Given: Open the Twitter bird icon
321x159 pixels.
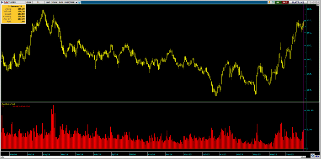Looking at the screenshot, I should [80, 2].
